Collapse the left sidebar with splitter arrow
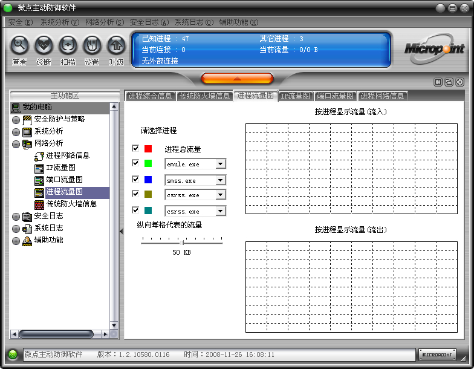Screen dimensions: 474x369 point(122,231)
